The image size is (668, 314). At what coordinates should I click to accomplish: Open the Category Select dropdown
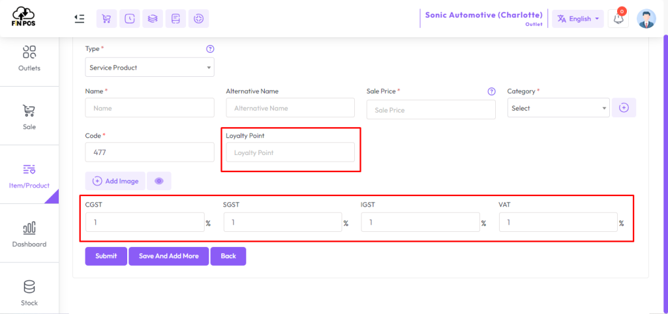558,108
